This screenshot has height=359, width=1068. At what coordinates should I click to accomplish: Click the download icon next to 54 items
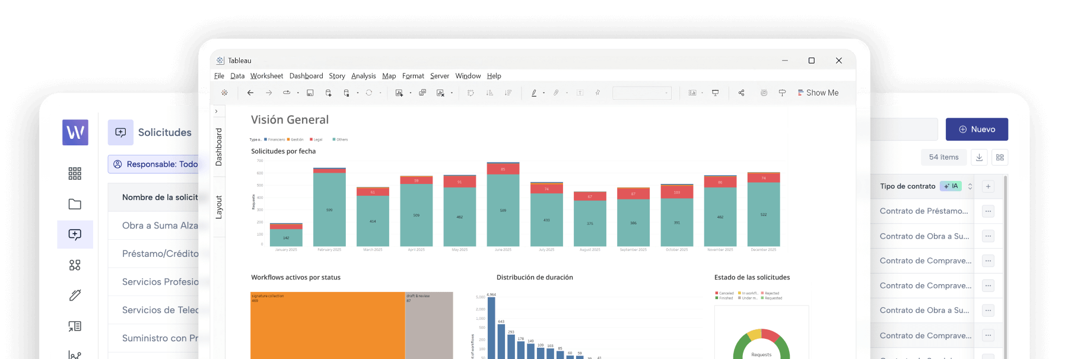[979, 157]
